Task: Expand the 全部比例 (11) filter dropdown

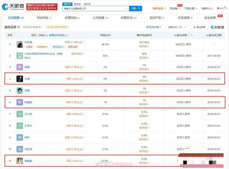Action: pos(177,27)
